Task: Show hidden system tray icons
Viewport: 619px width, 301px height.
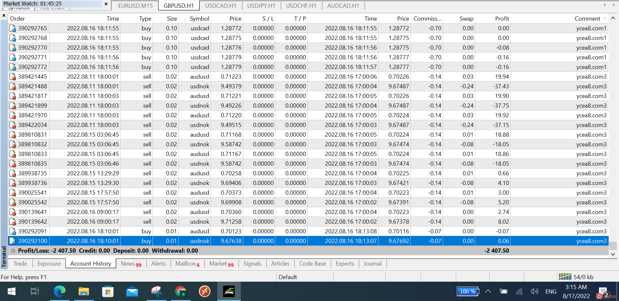Action: coord(488,292)
